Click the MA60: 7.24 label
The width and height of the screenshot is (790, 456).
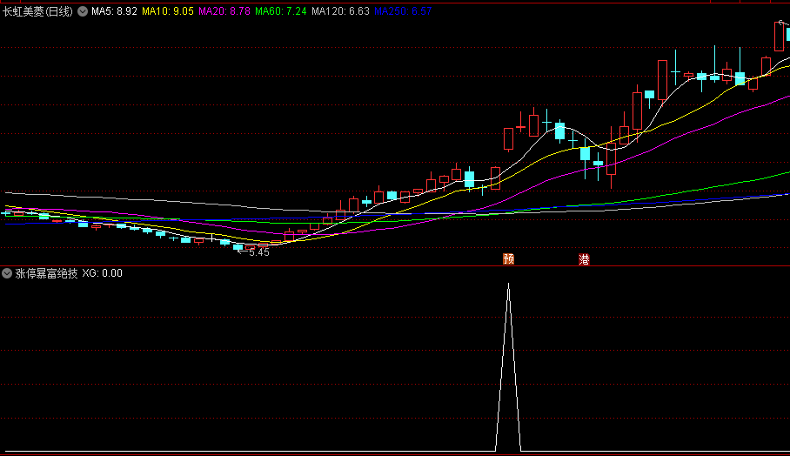(281, 11)
